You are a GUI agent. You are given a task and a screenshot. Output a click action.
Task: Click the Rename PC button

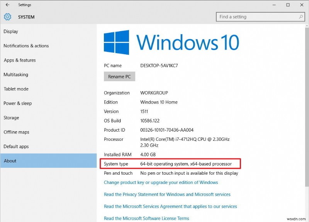(119, 77)
